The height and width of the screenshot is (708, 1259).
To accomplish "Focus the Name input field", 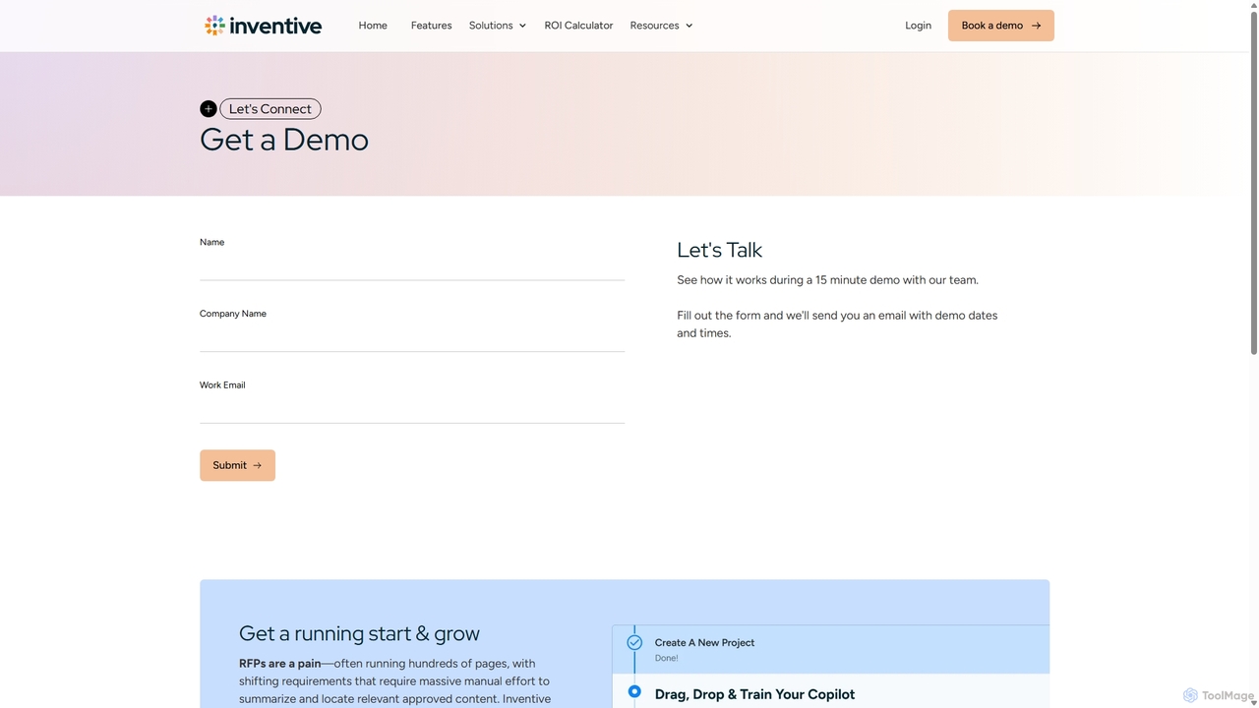I will pos(412,265).
